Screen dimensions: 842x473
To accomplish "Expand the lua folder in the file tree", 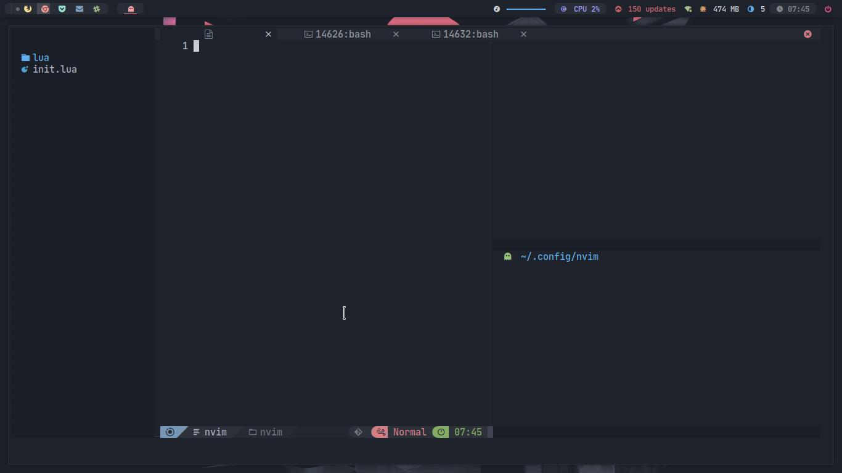I will (x=41, y=57).
